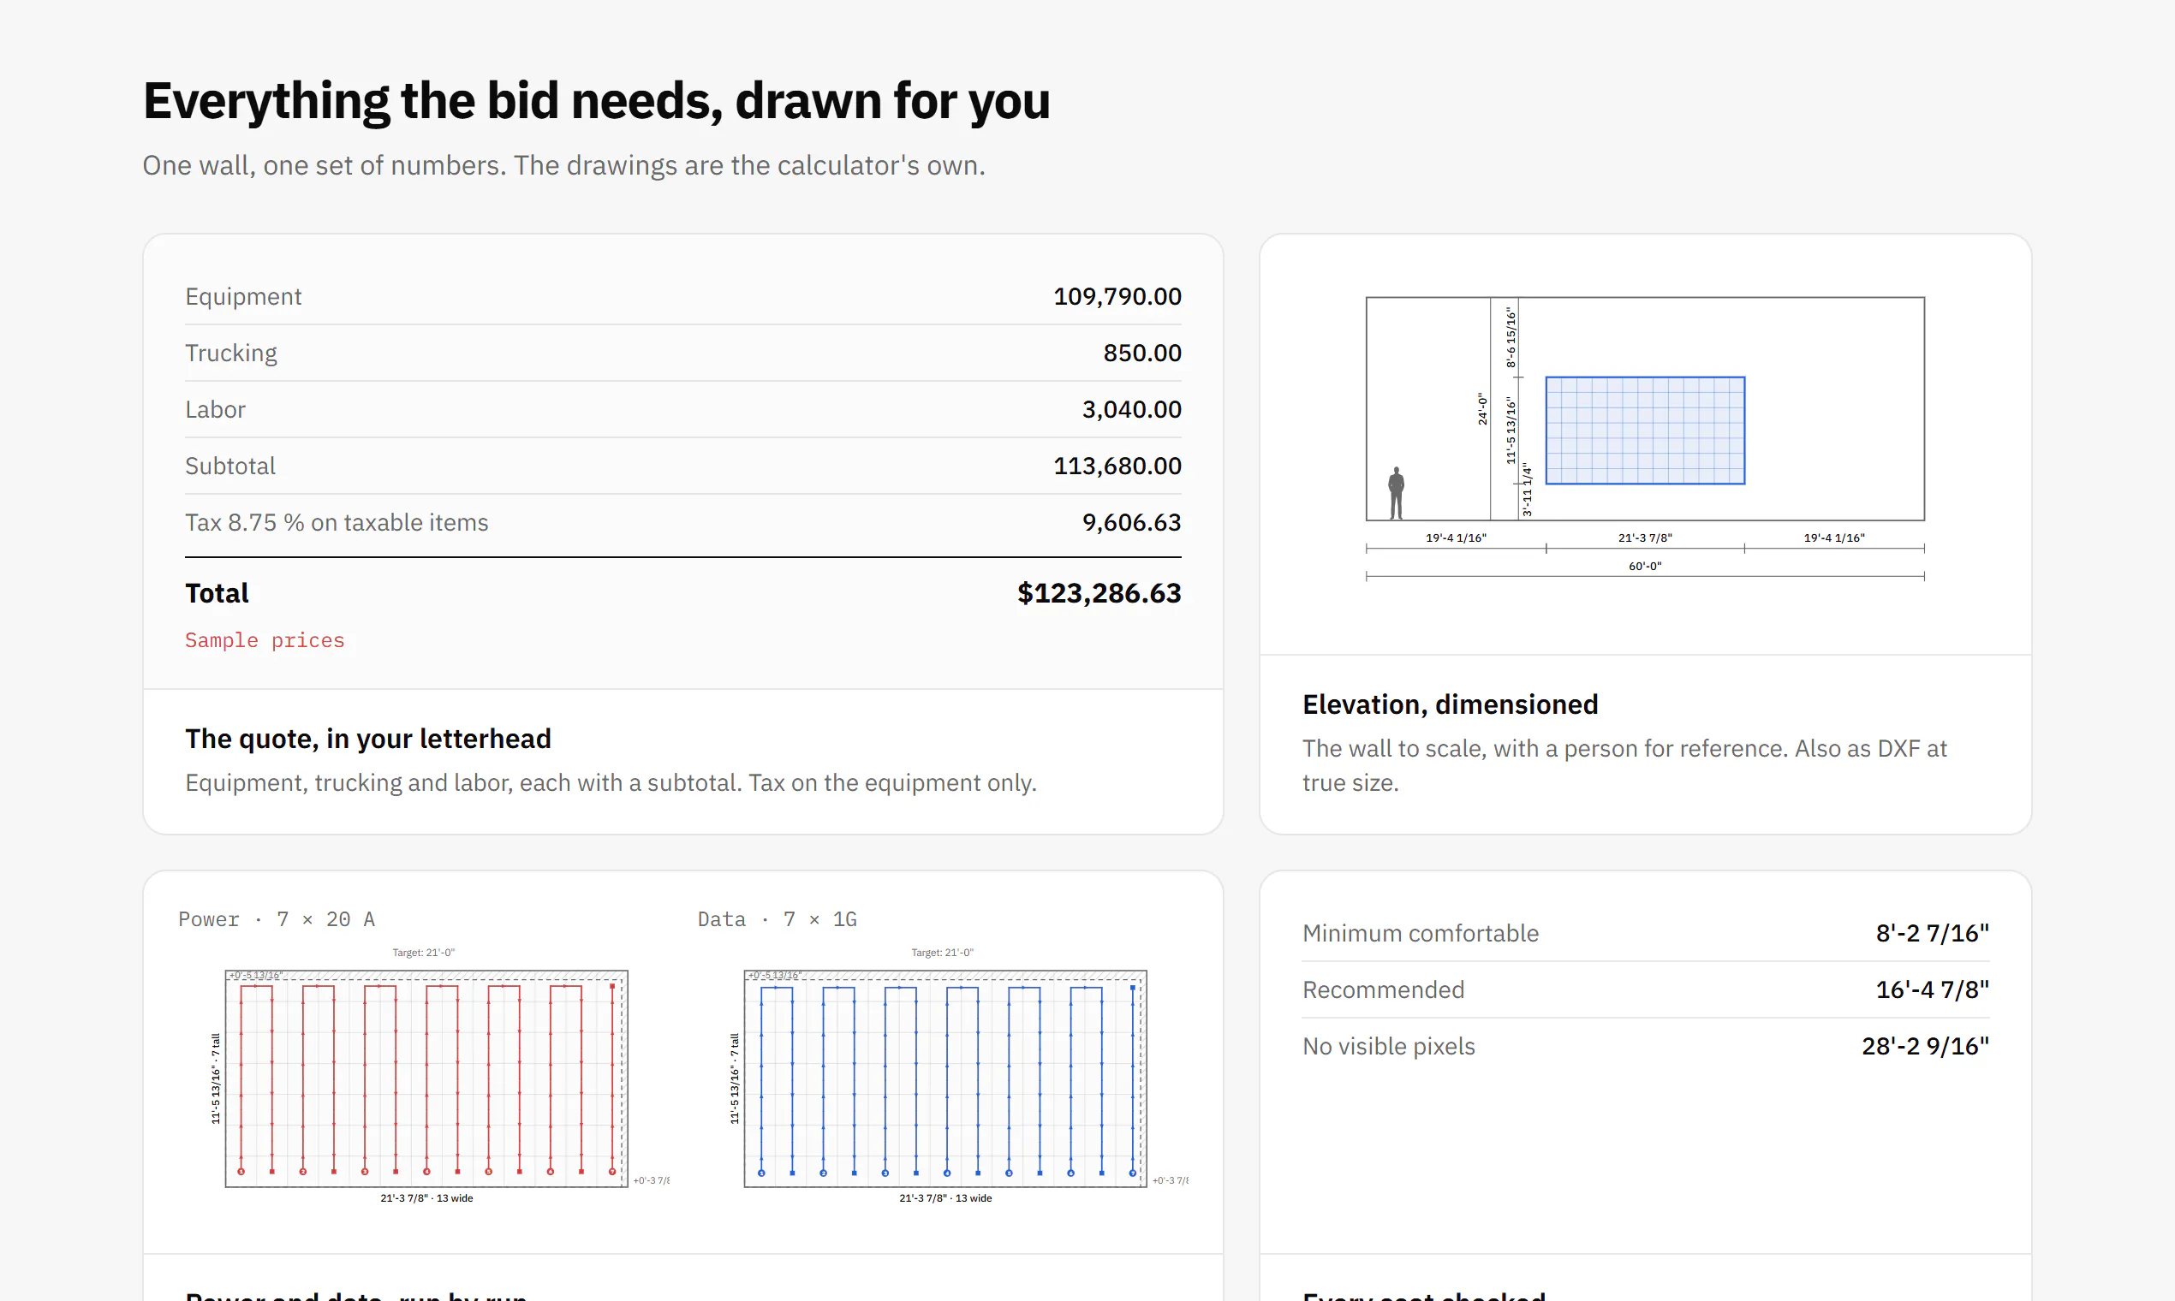Click the person silhouette in elevation drawing
Screen dimensions: 2175x1301
click(1397, 493)
